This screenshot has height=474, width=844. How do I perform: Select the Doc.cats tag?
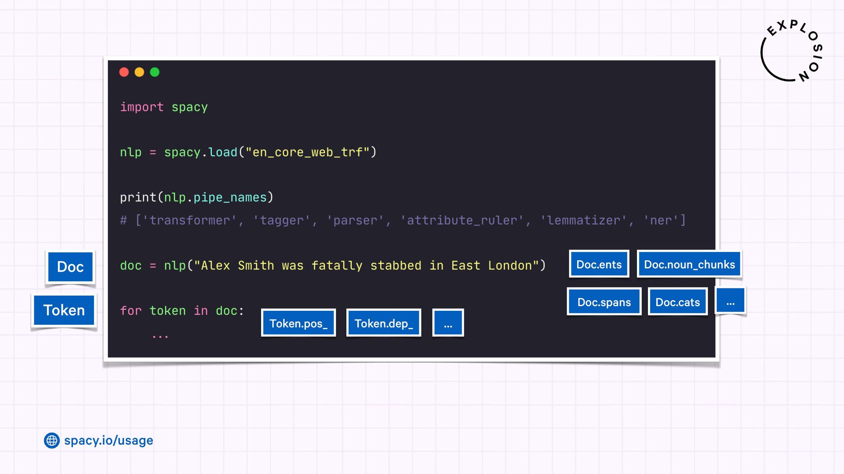click(x=677, y=302)
